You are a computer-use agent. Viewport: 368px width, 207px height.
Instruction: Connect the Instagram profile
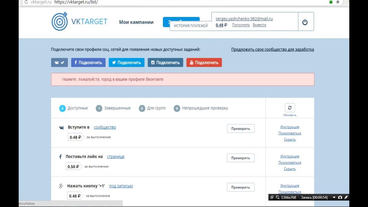(x=165, y=62)
